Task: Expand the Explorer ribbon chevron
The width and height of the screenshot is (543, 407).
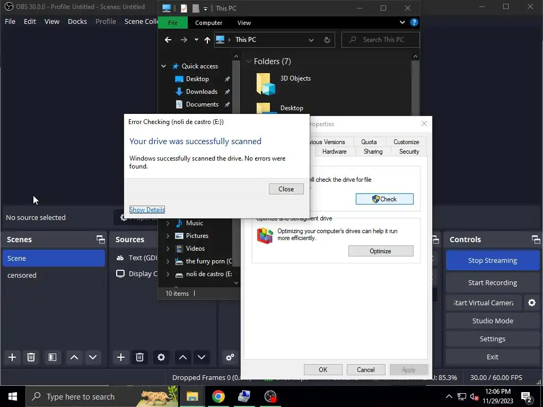Action: click(402, 22)
